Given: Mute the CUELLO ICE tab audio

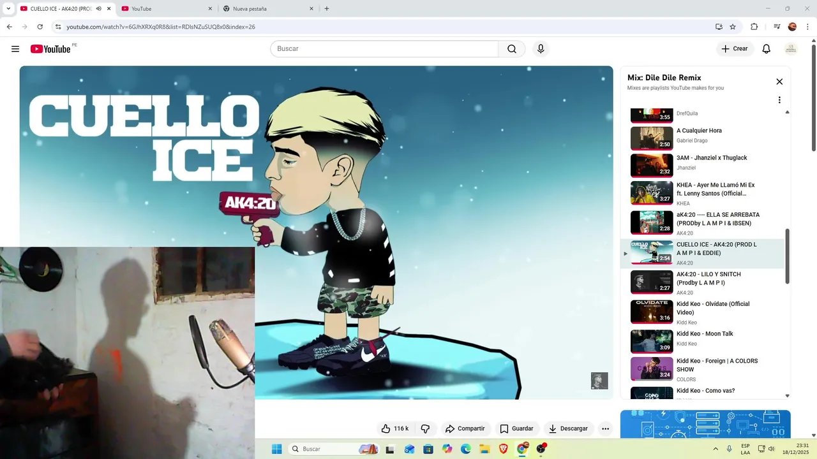Looking at the screenshot, I should tap(98, 9).
